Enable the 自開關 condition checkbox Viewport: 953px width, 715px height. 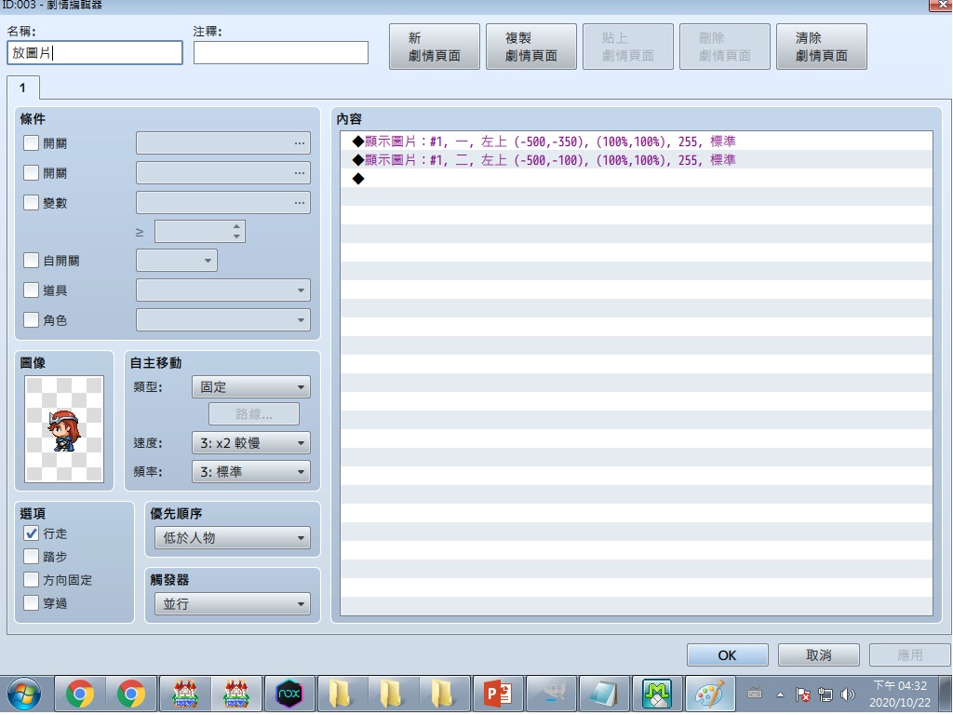pyautogui.click(x=31, y=261)
